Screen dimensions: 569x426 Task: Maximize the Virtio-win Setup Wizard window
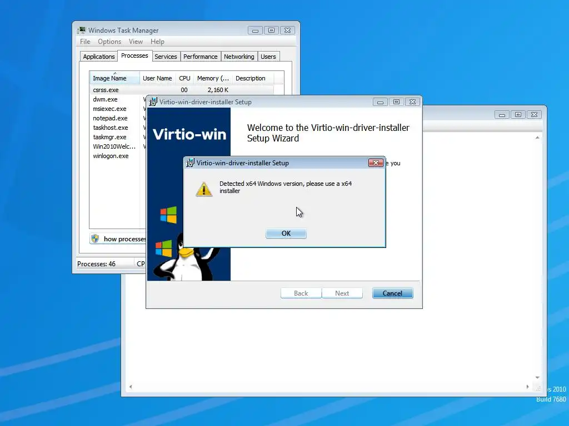[x=396, y=102]
